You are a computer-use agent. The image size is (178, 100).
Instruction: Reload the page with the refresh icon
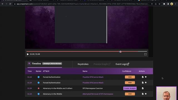coord(10,4)
